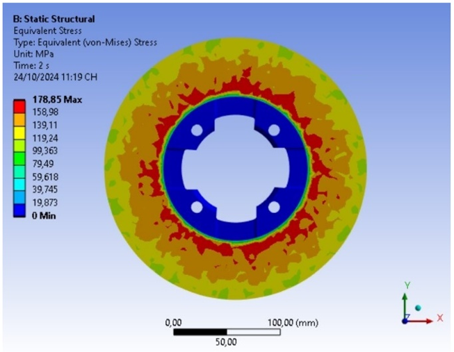
Task: Click the '24/10/2024 11:19 CH' timestamp
Action: click(56, 77)
